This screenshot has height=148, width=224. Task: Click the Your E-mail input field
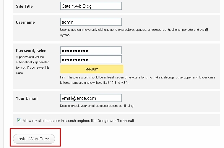(x=91, y=98)
